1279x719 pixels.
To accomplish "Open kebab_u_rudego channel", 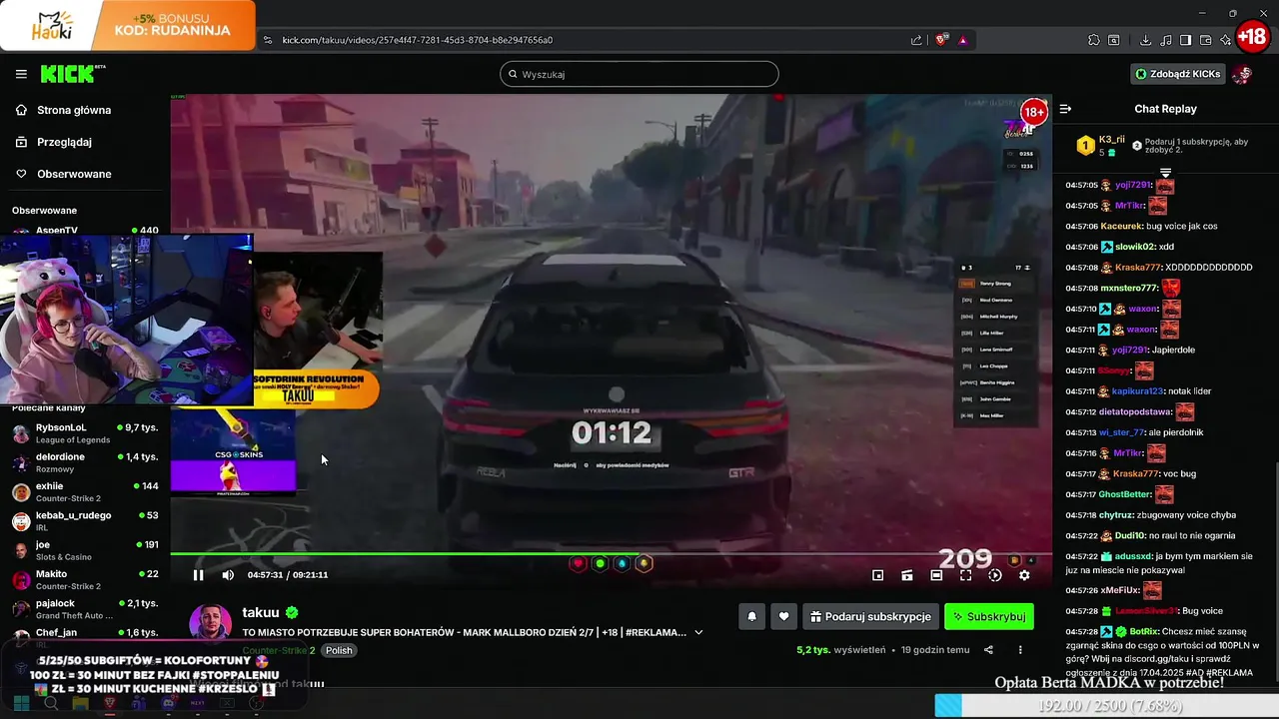I will [85, 521].
